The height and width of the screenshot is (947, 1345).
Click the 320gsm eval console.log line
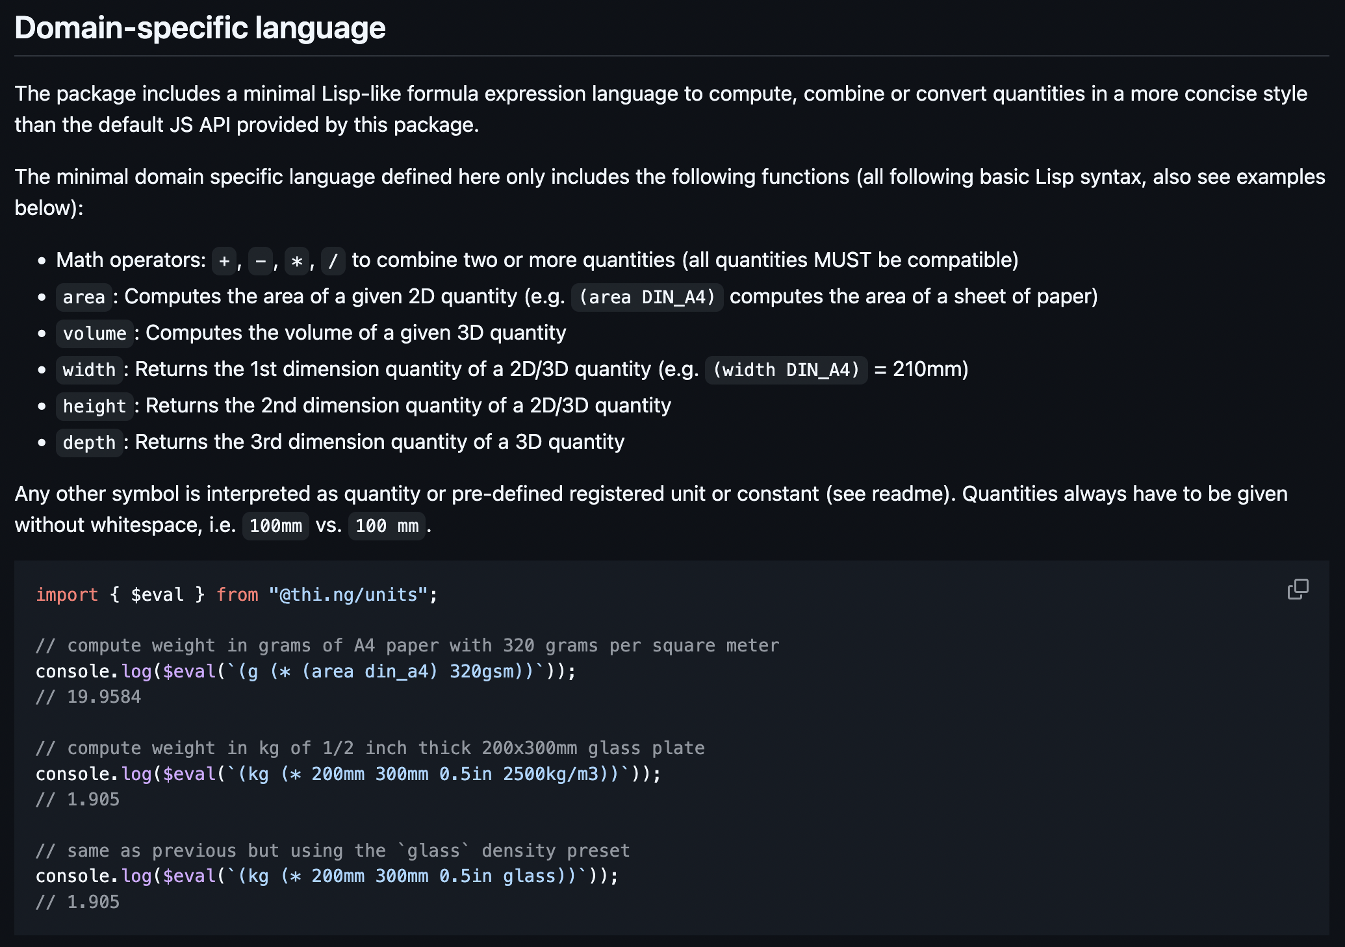click(305, 672)
